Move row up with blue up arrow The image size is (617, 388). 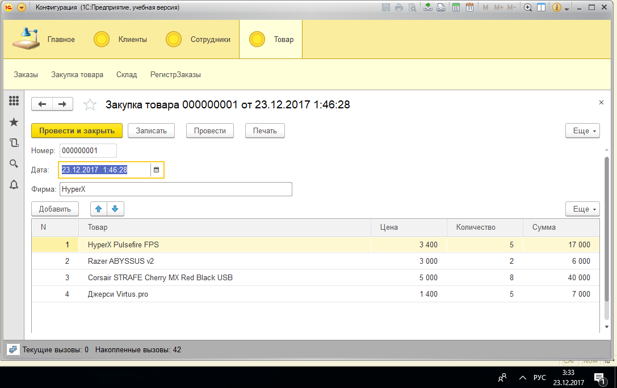pos(99,209)
